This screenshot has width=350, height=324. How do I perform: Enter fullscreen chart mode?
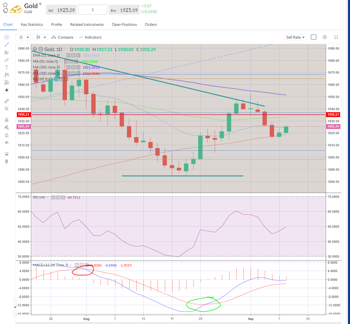point(336,37)
